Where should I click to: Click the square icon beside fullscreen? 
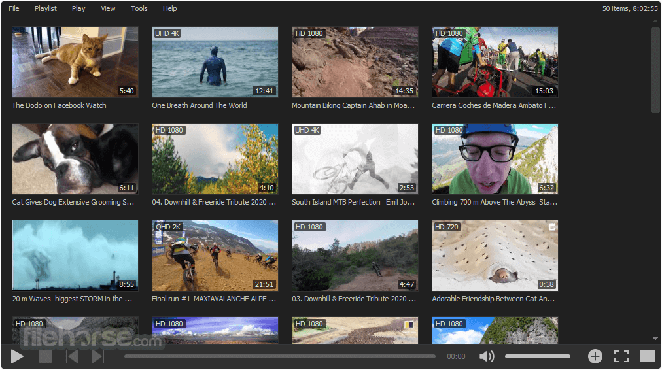point(647,356)
